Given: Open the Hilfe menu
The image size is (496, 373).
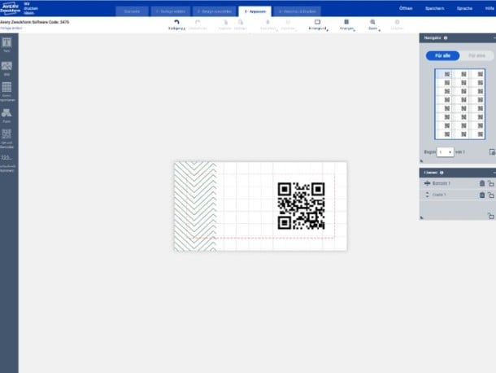Looking at the screenshot, I should click(x=489, y=9).
